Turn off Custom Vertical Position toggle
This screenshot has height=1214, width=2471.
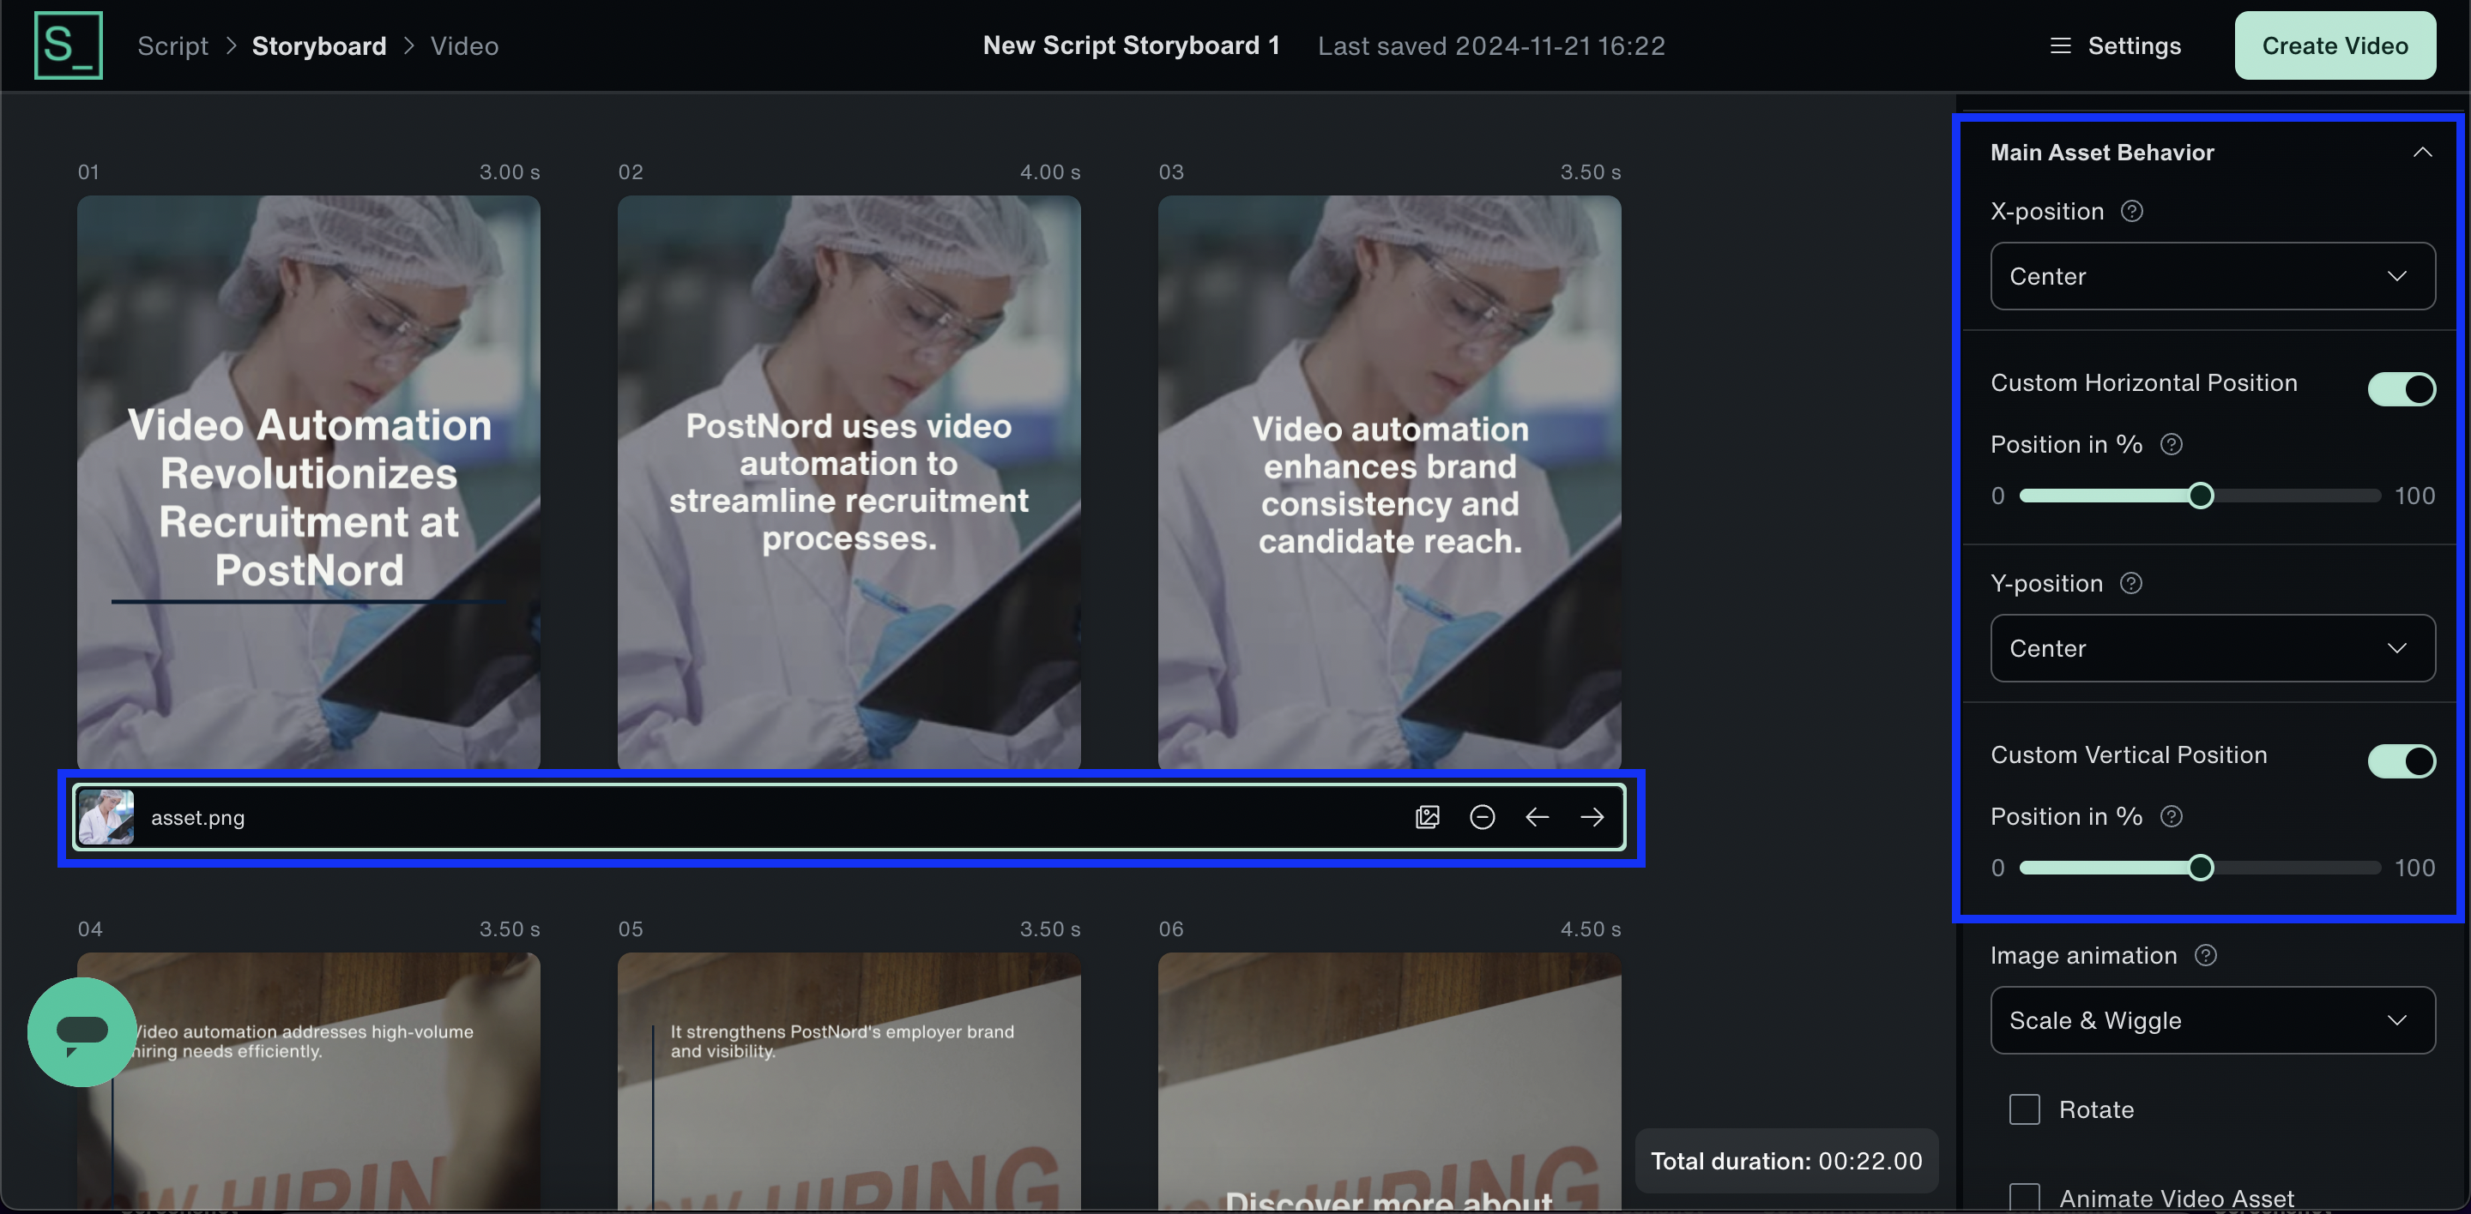click(x=2401, y=760)
